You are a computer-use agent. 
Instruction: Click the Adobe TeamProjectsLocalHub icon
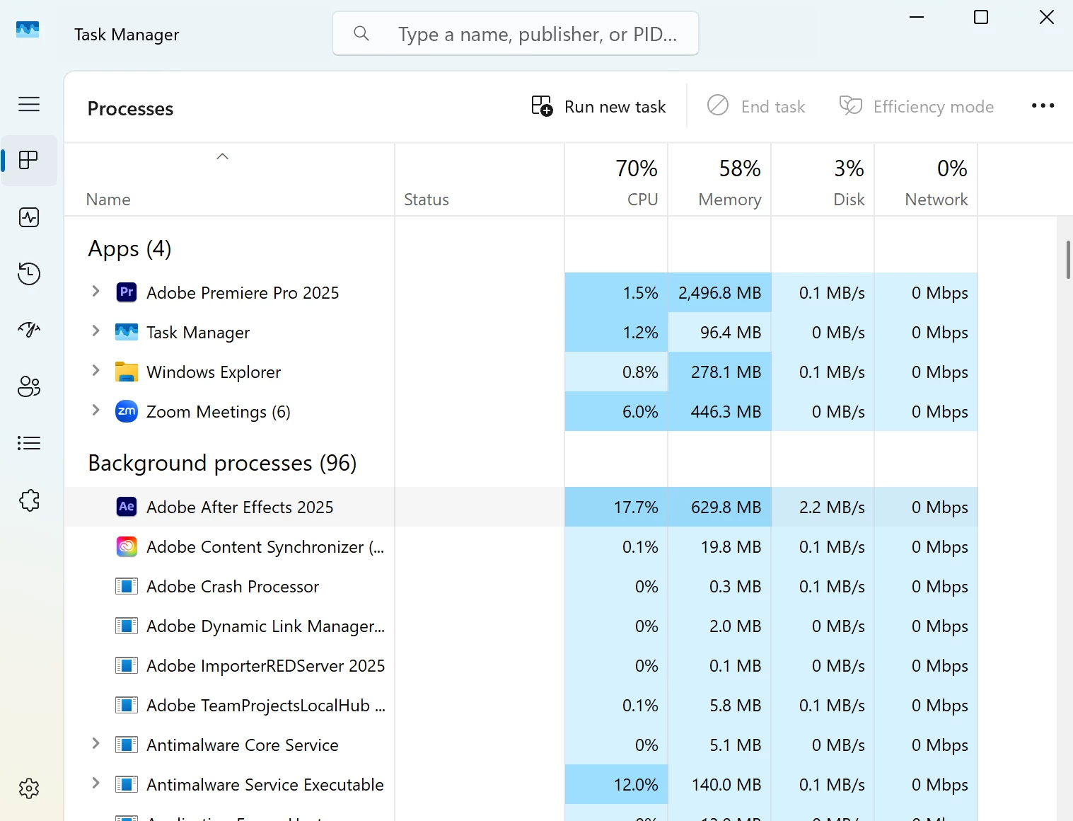click(127, 705)
